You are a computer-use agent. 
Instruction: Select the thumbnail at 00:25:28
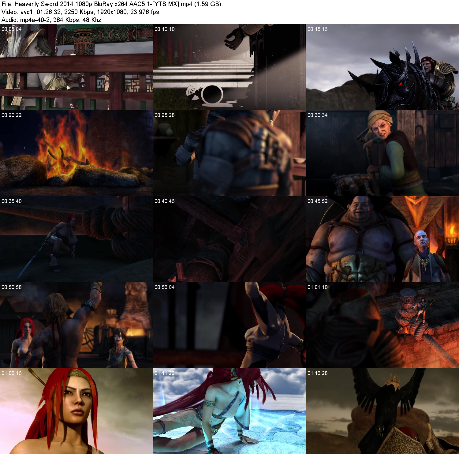229,153
